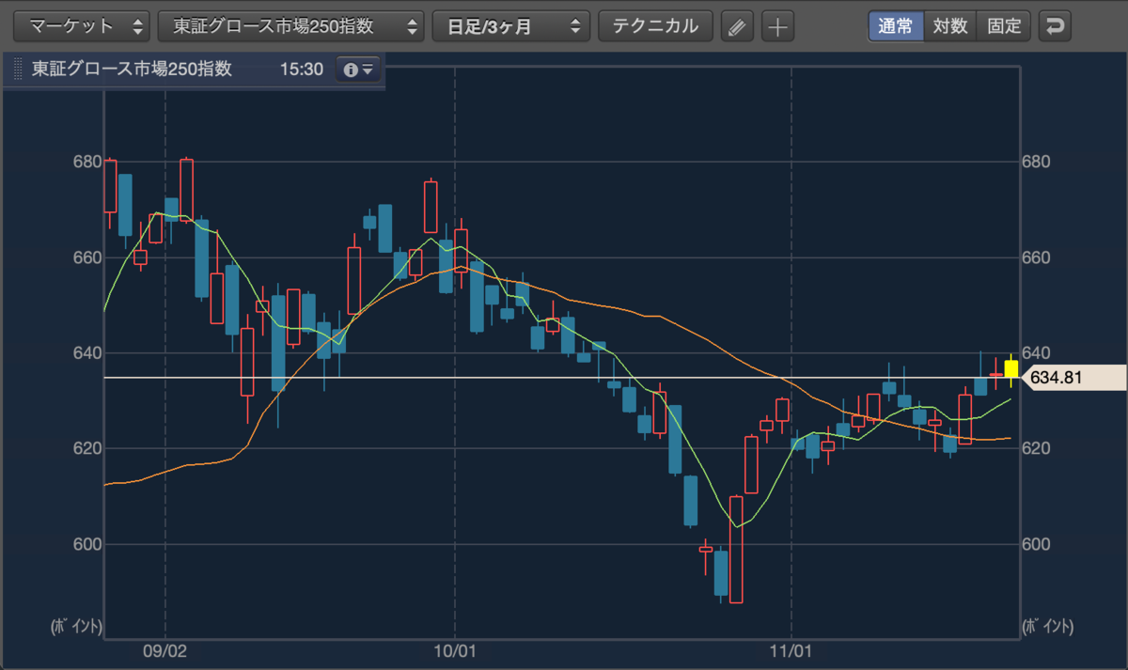Click the 東証グロース市場250指数 legend title
1128x670 pixels.
pos(132,70)
